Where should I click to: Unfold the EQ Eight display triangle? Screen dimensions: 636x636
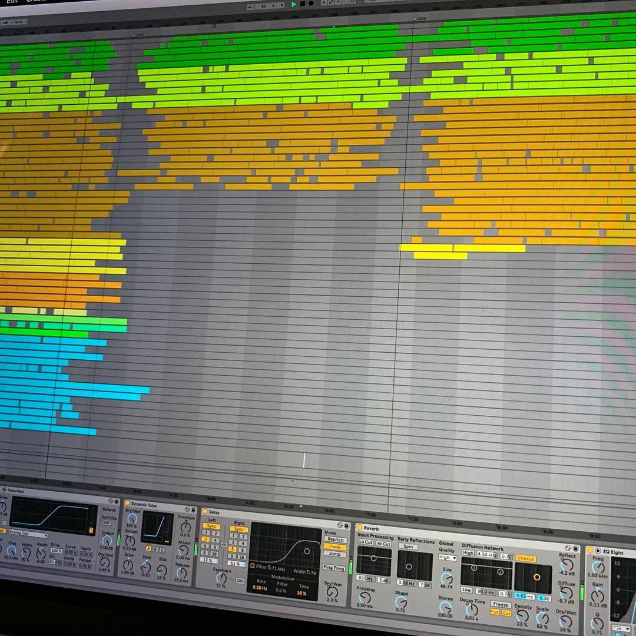coord(598,551)
